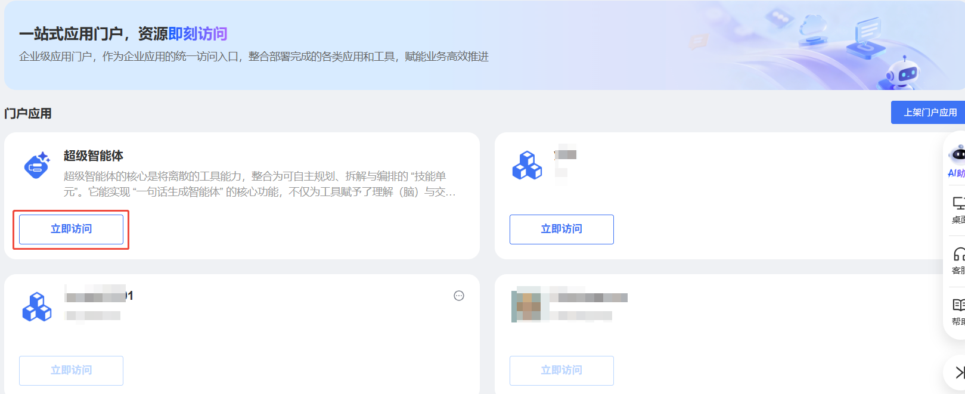
Task: Click the 上架门户应用 button
Action: coord(928,112)
